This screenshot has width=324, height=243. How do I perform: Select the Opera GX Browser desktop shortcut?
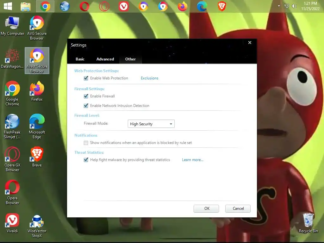(x=12, y=159)
